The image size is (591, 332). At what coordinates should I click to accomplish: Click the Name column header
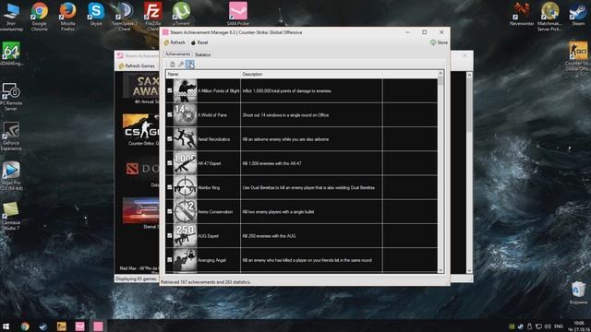(x=203, y=74)
